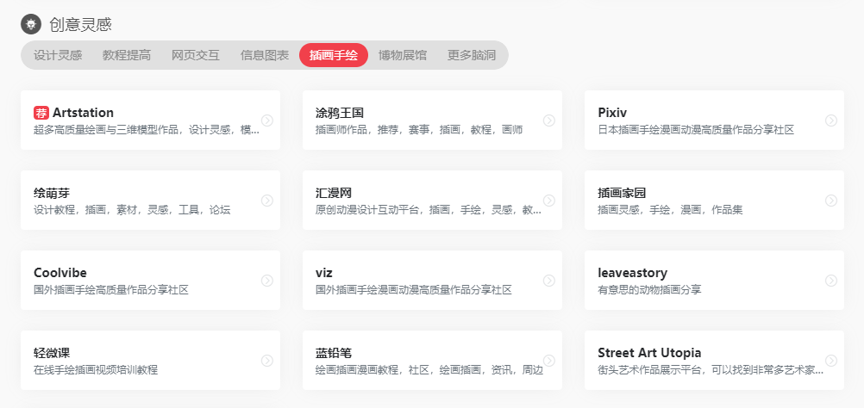Open the 轻微课 link

tap(52, 353)
